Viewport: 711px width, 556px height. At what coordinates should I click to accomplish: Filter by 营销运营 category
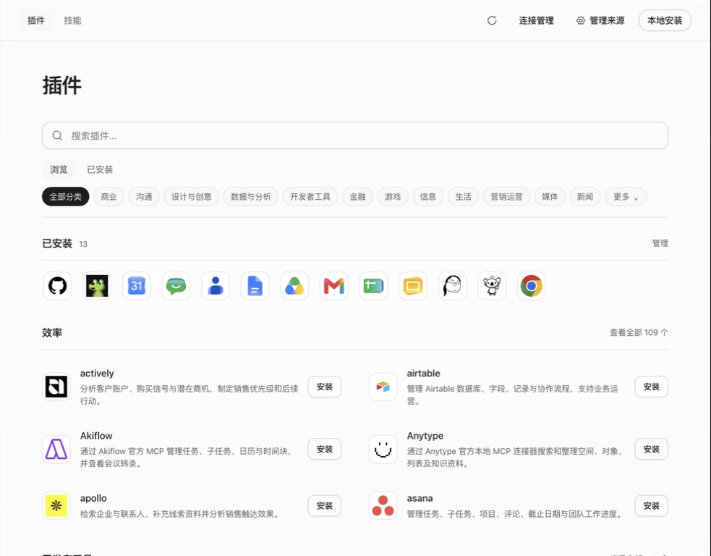pos(506,196)
